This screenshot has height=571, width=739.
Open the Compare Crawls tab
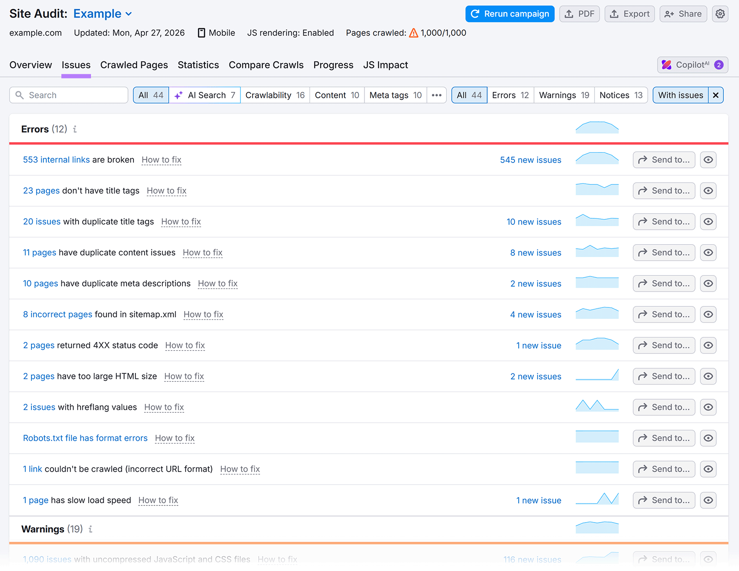coord(266,65)
